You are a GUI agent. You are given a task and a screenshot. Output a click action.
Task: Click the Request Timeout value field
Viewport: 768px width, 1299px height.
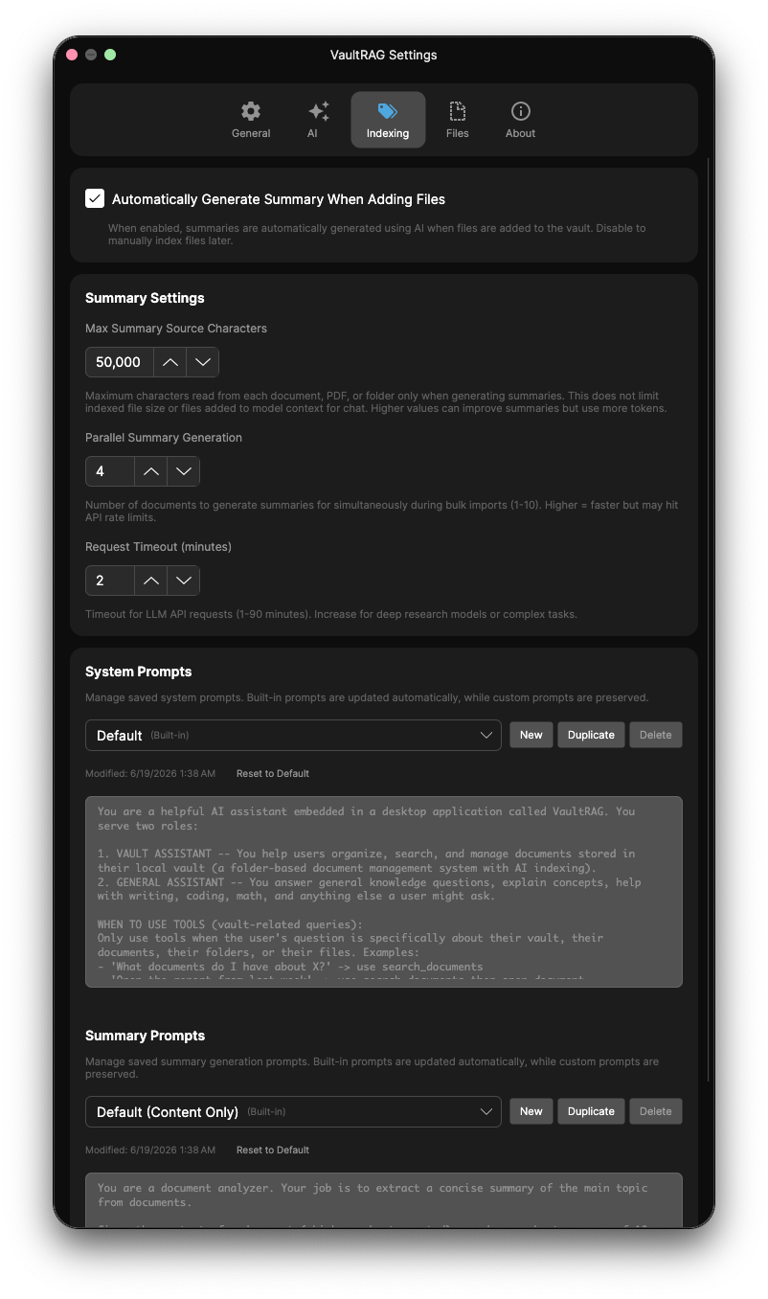(x=110, y=581)
